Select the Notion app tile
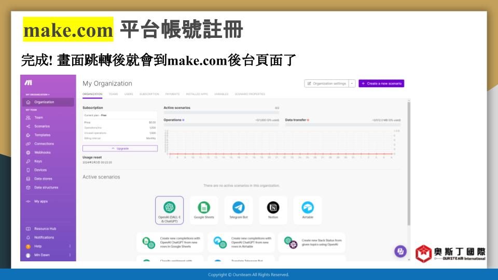Image resolution: width=498 pixels, height=280 pixels. click(x=273, y=210)
